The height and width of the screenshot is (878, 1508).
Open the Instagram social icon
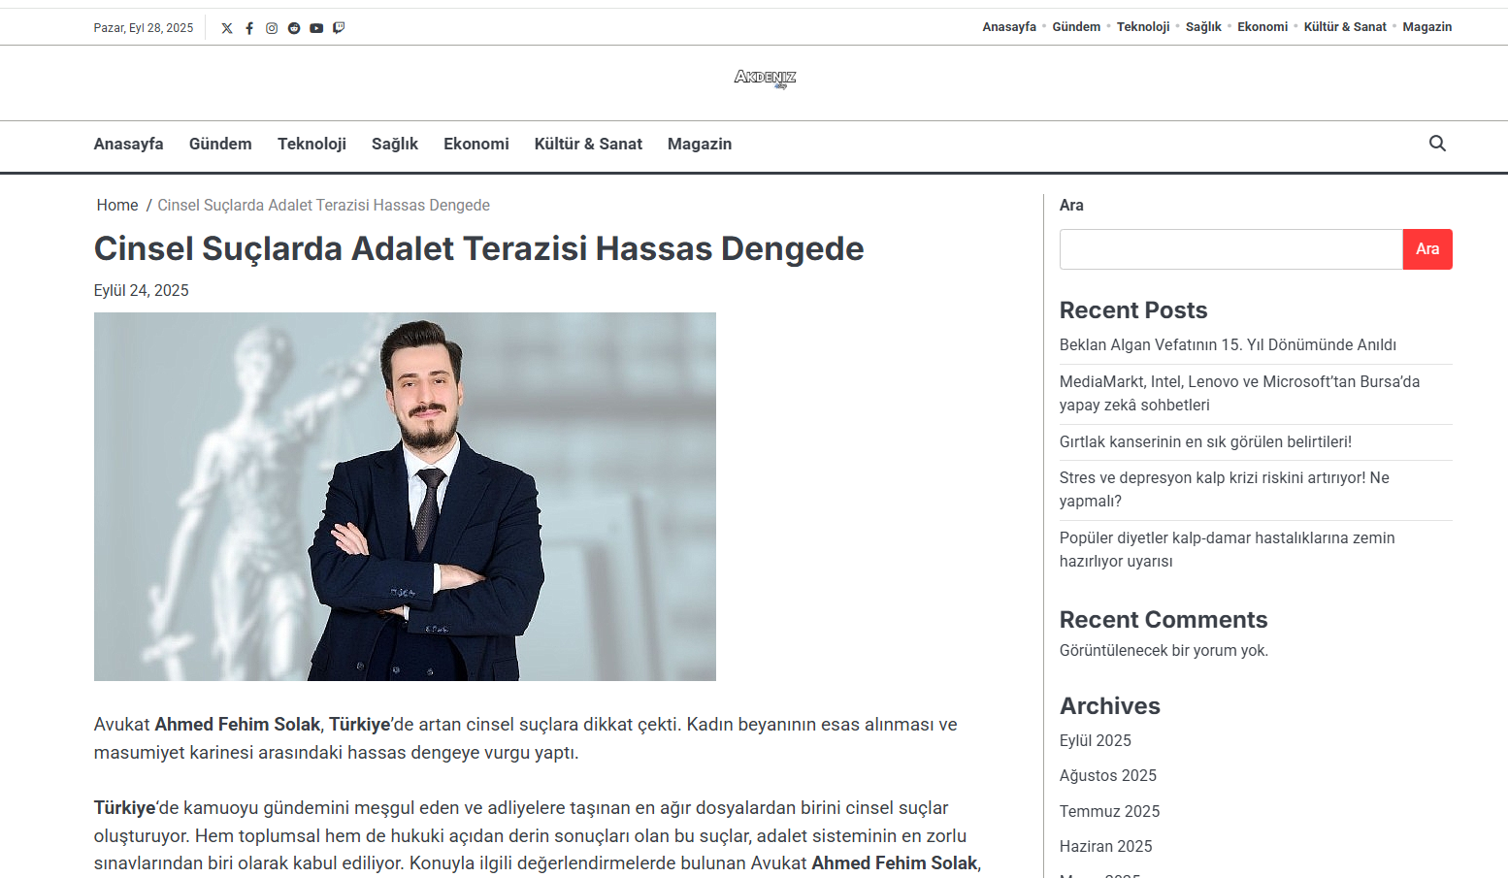tap(272, 28)
